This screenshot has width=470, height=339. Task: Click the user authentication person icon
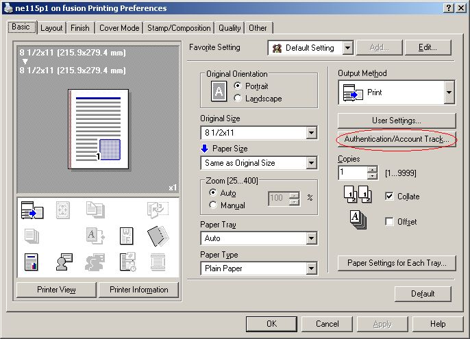(64, 261)
